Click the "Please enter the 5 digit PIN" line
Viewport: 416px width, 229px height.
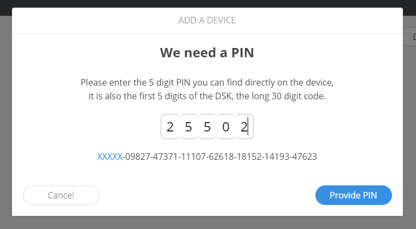pyautogui.click(x=207, y=83)
